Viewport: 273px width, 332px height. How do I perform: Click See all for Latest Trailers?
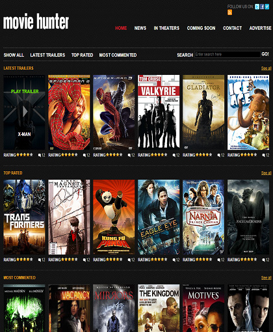(266, 68)
